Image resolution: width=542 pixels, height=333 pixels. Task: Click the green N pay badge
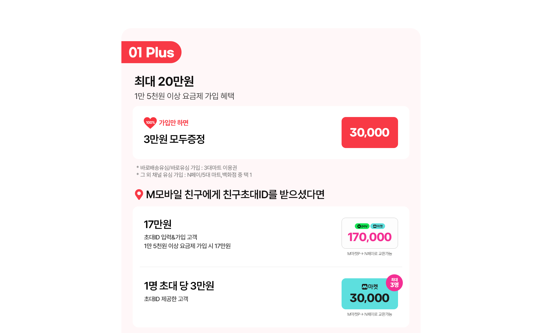362,226
